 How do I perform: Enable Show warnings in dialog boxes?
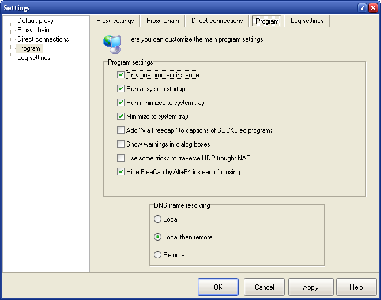tap(120, 144)
